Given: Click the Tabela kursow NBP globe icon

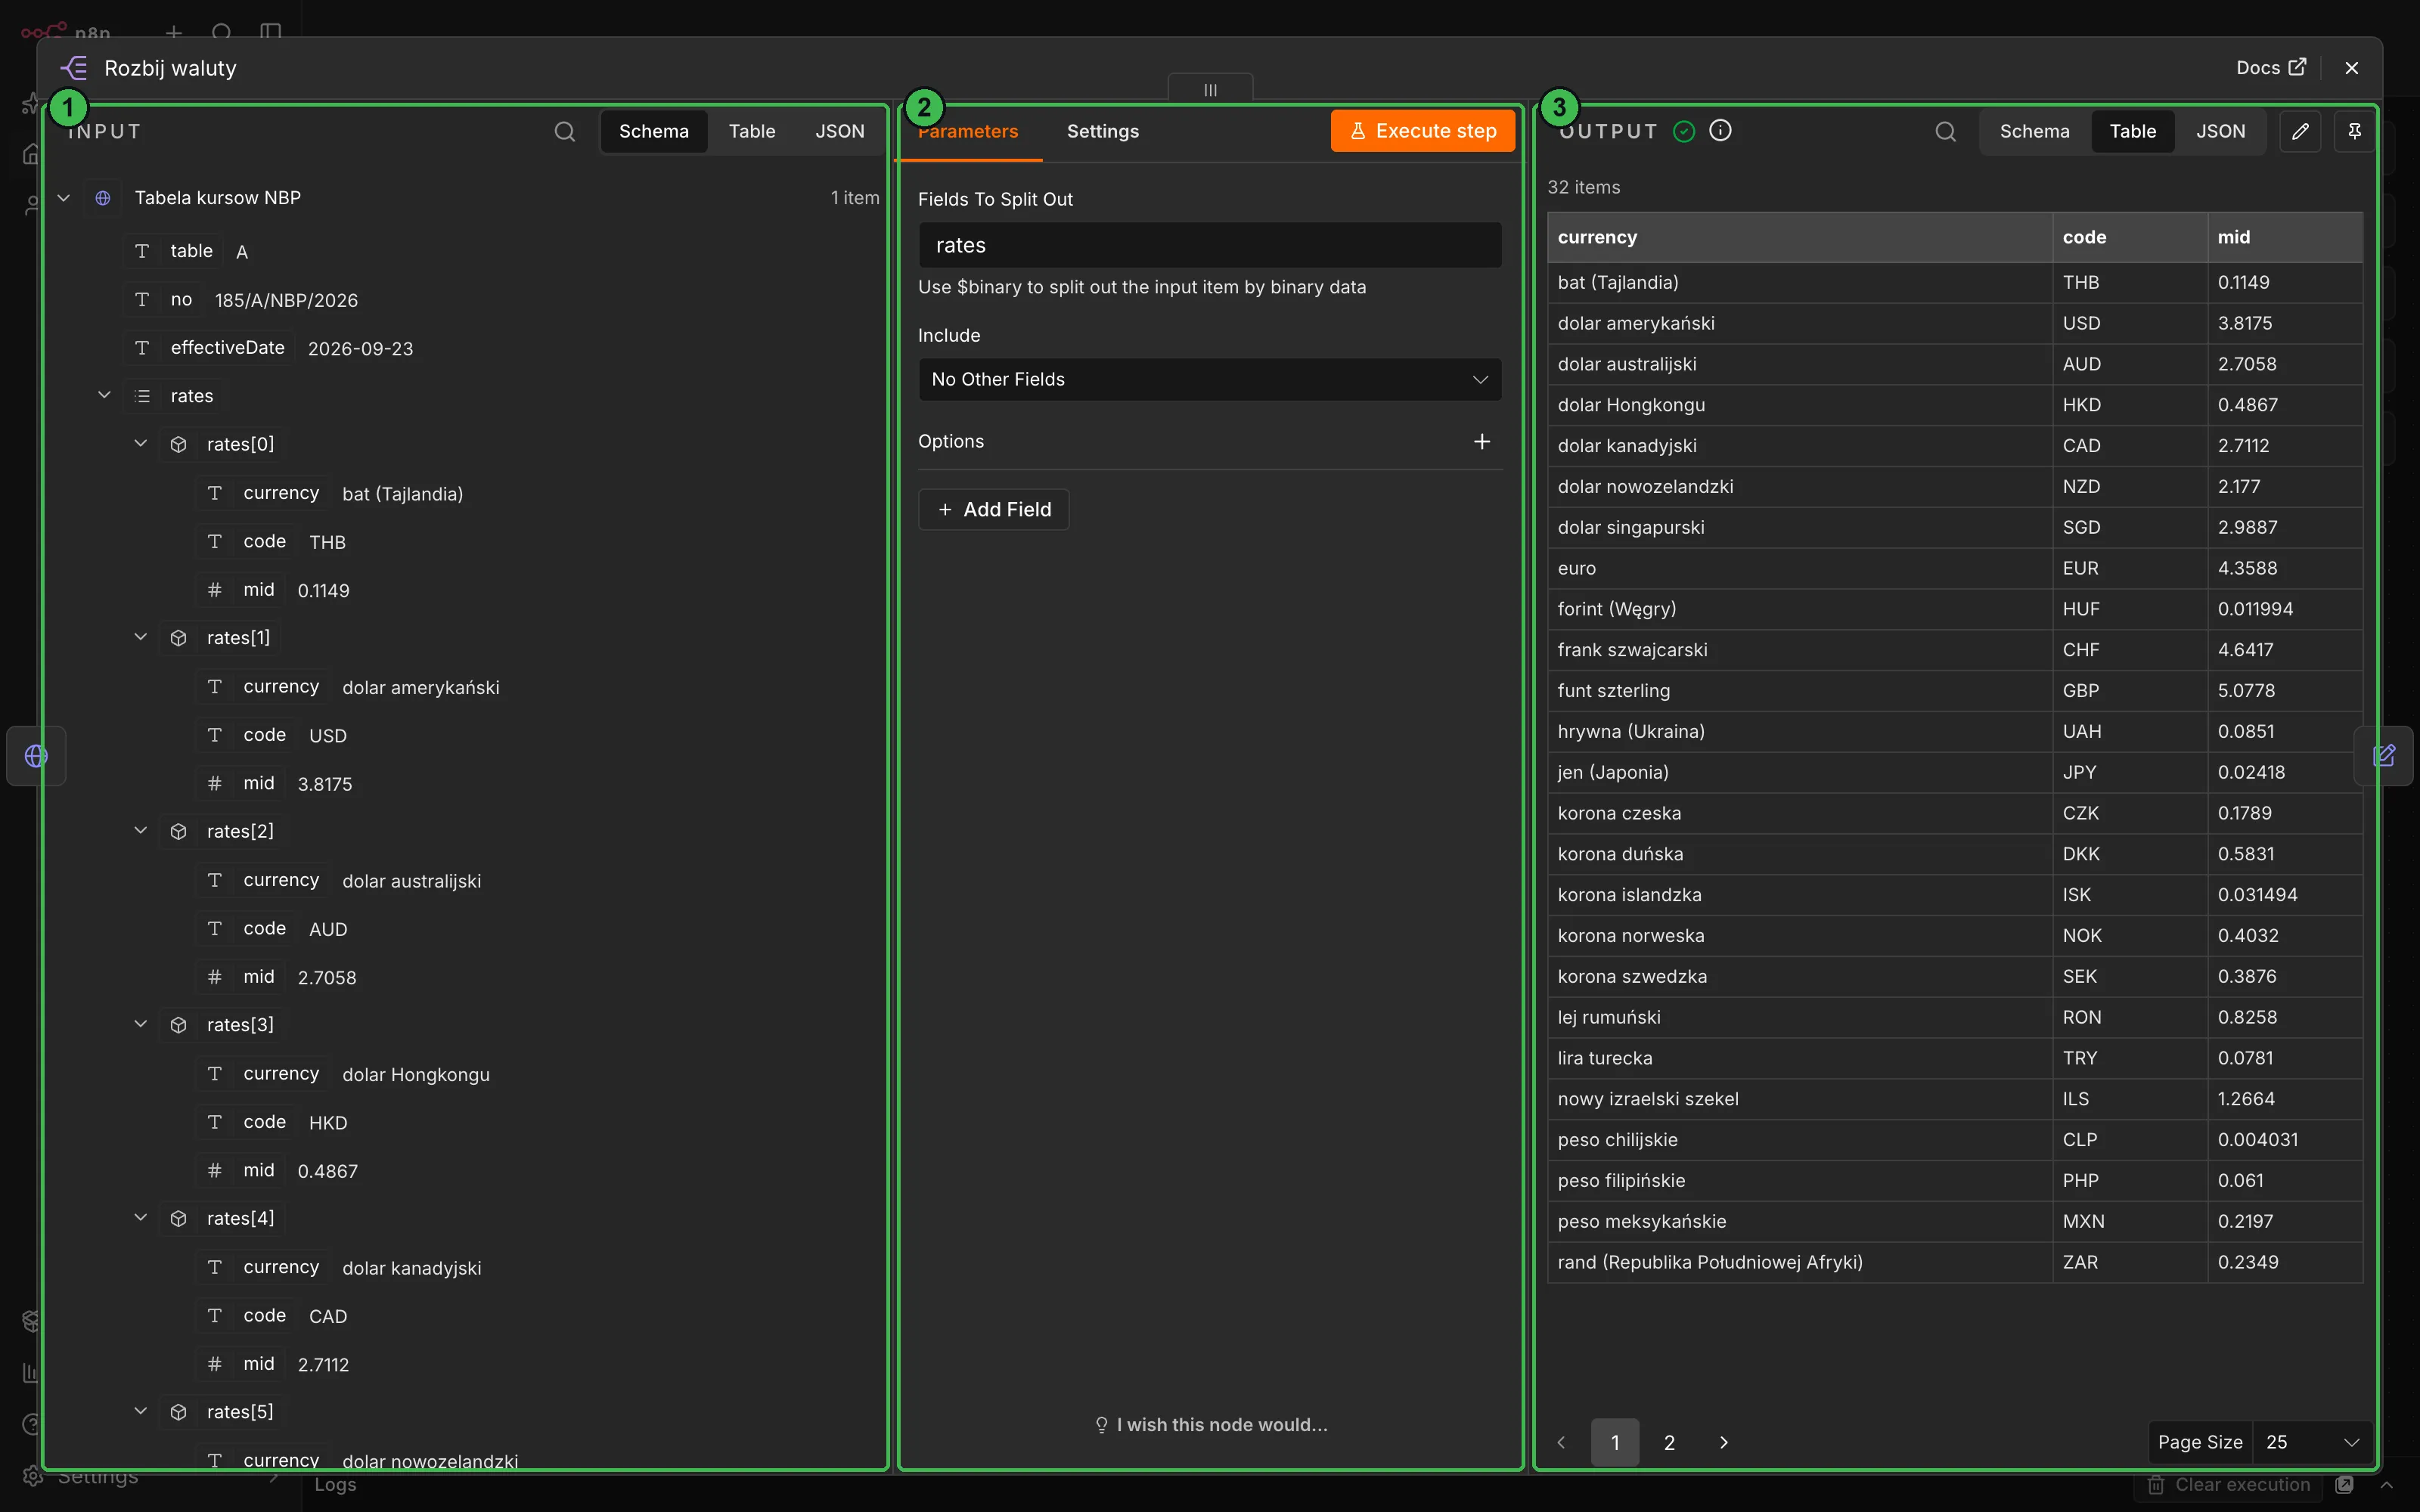Looking at the screenshot, I should [103, 198].
